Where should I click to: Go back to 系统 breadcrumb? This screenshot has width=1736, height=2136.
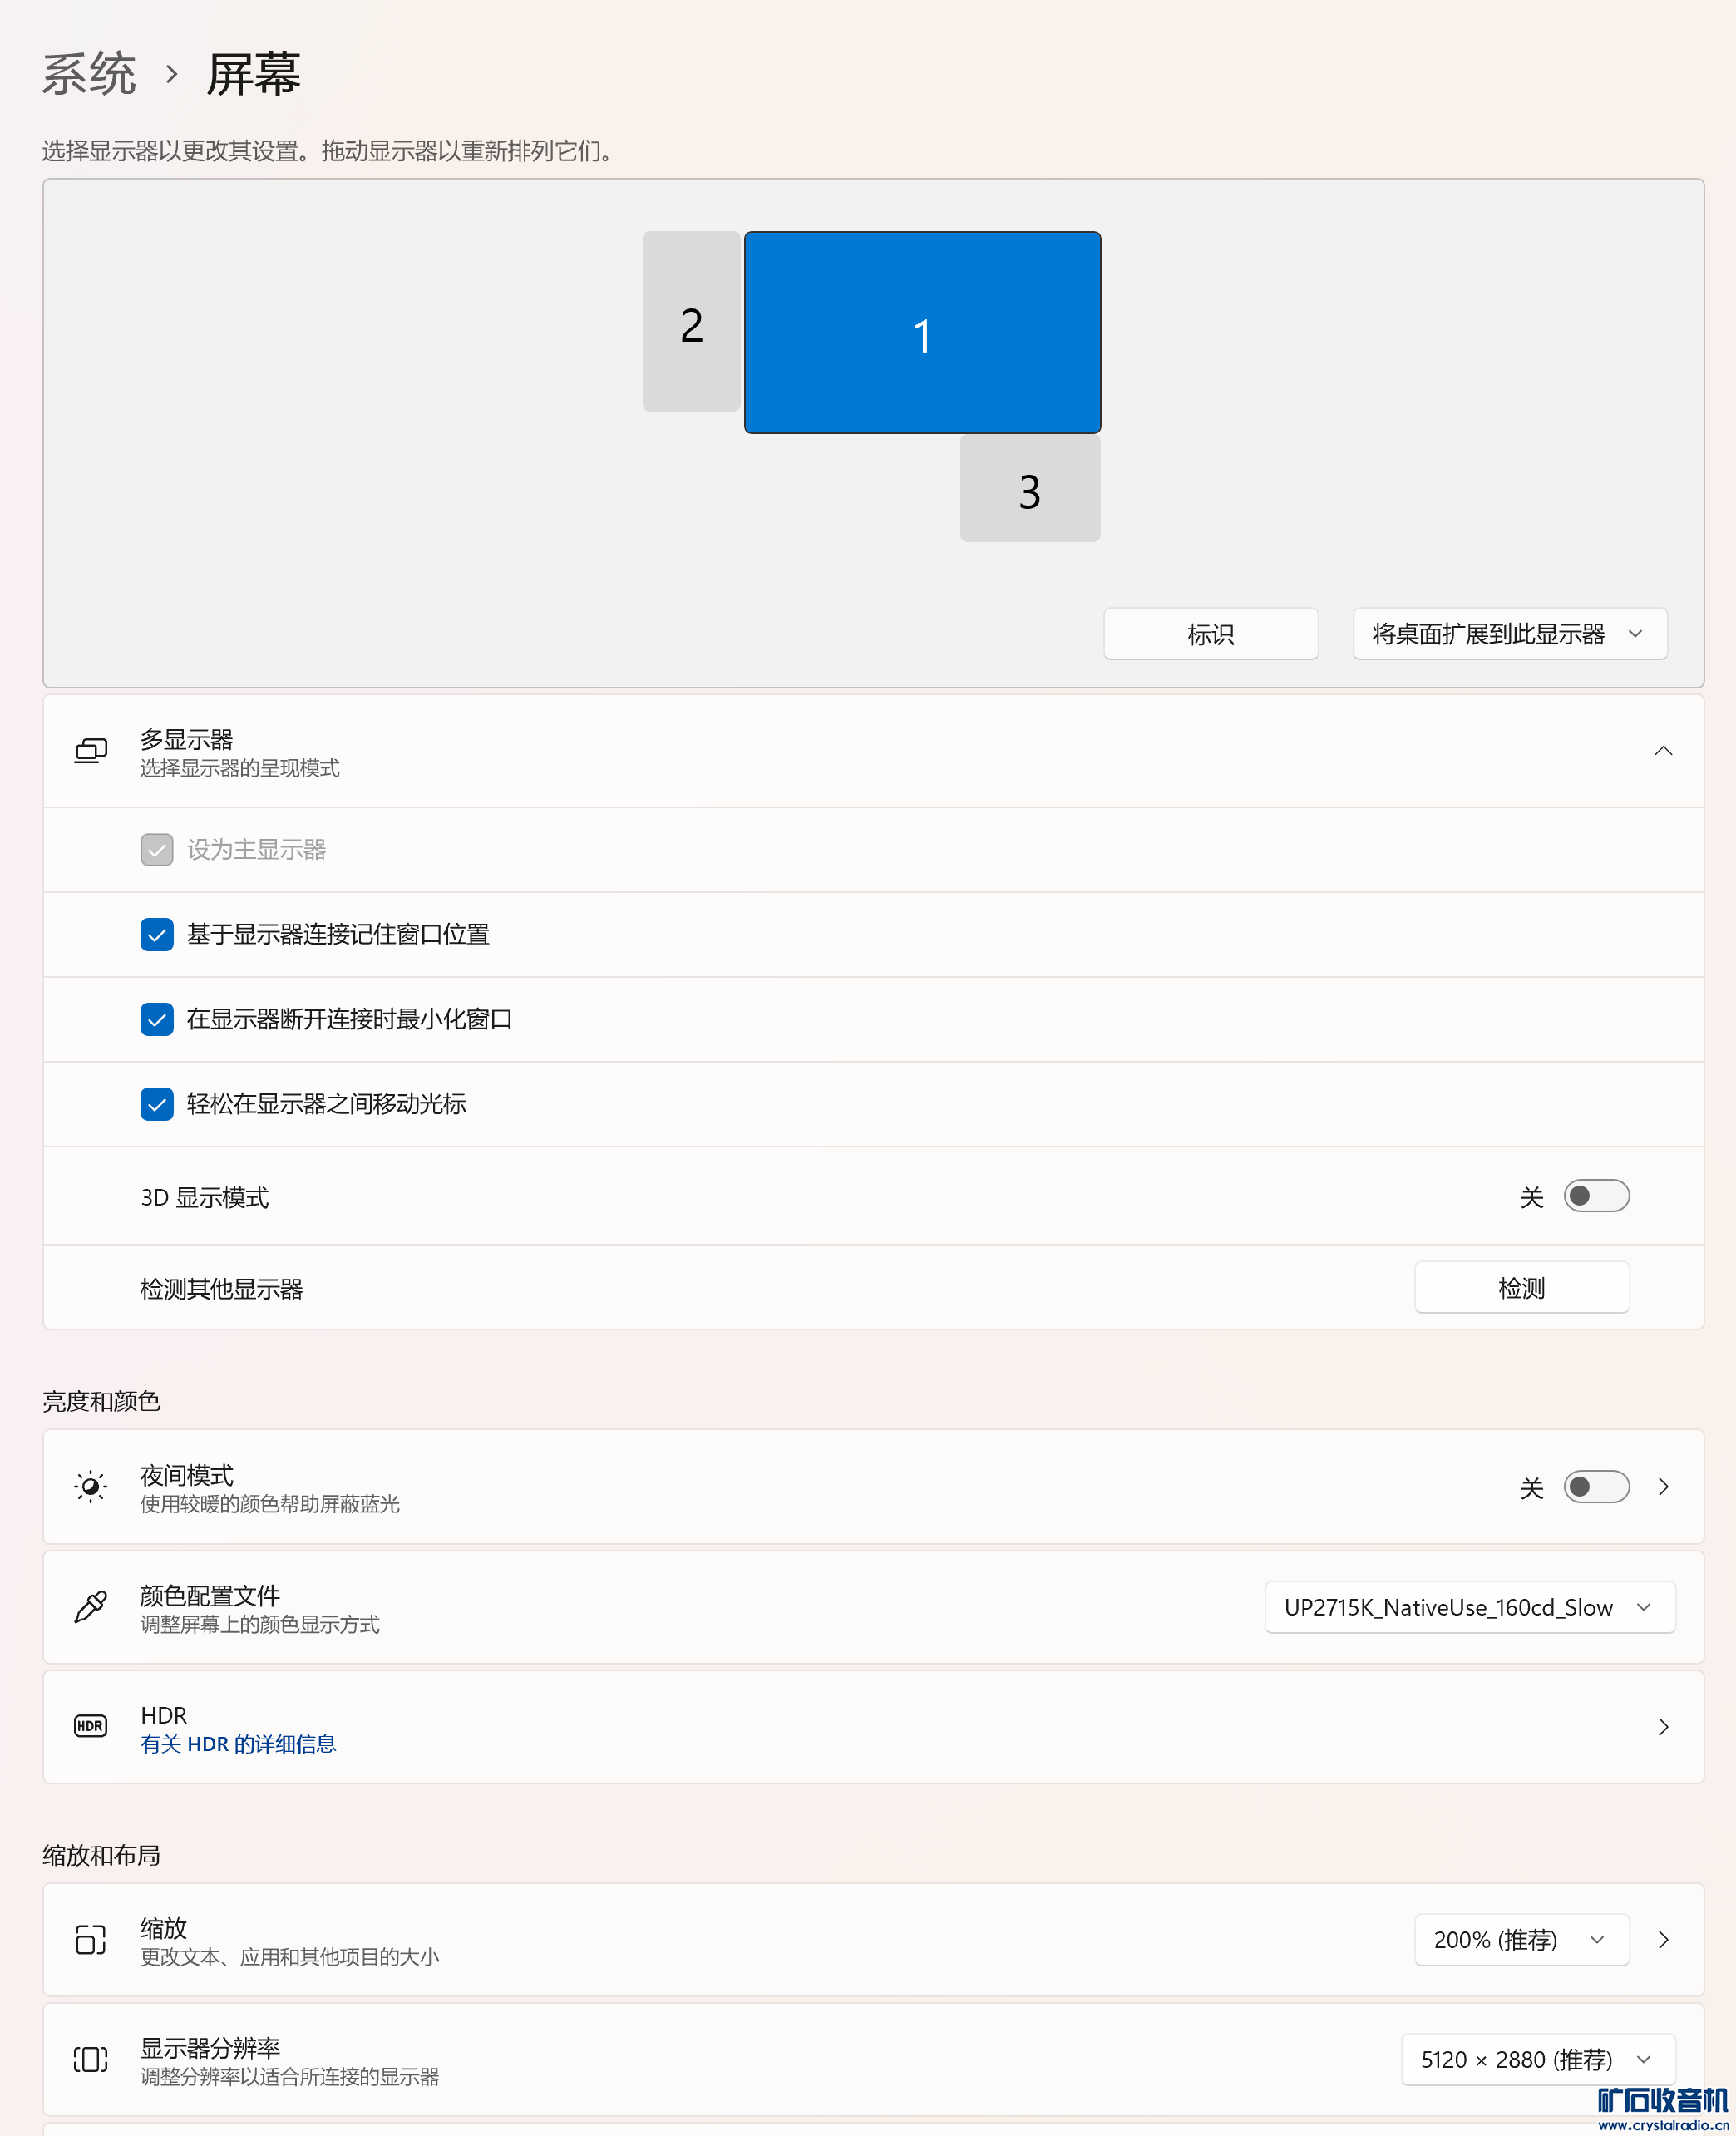pyautogui.click(x=89, y=74)
